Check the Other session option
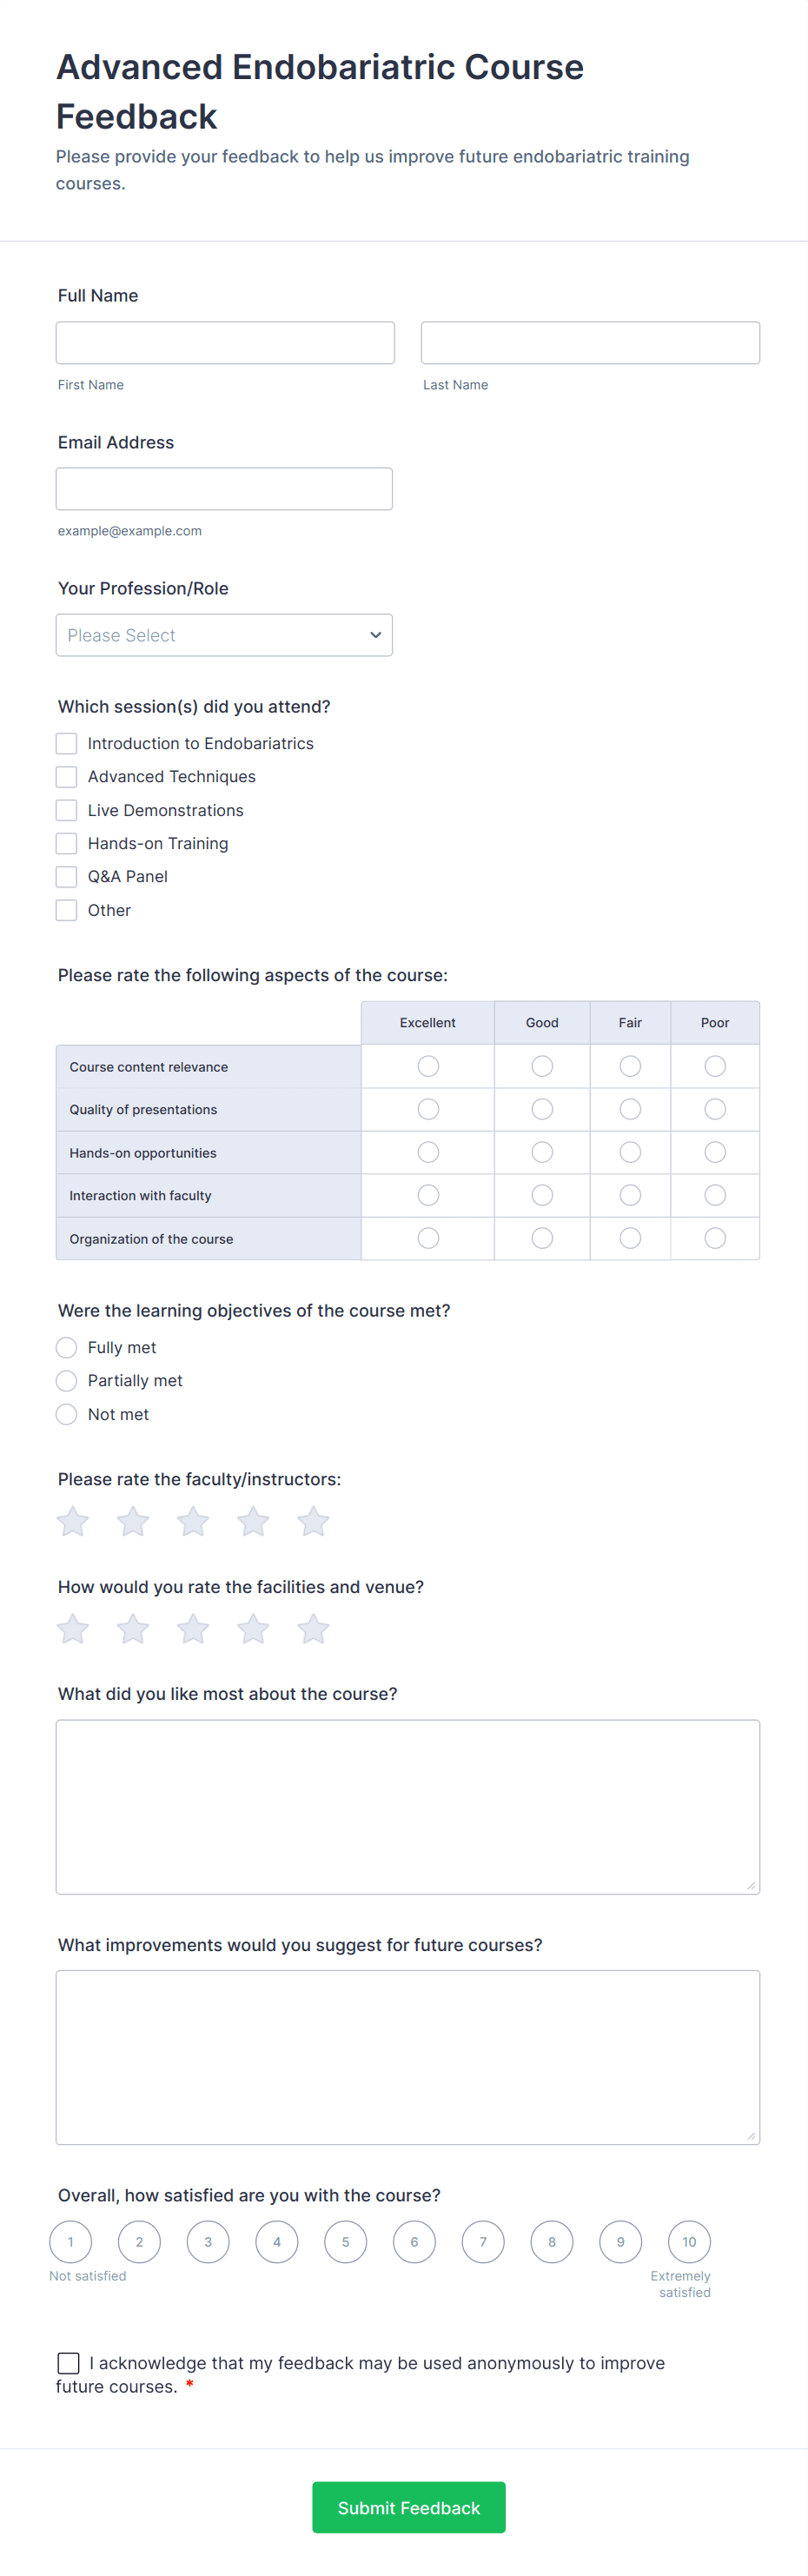The image size is (808, 2576). pyautogui.click(x=66, y=910)
